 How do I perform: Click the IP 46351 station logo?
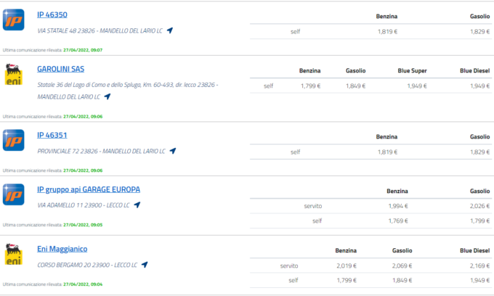[14, 141]
